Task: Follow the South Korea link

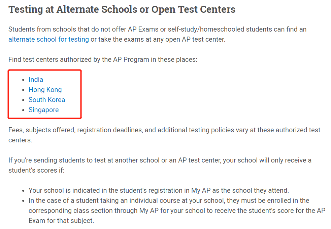Action: tap(47, 100)
